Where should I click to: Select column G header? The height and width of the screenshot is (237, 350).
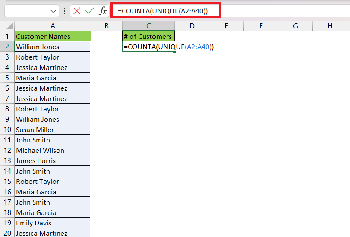pyautogui.click(x=296, y=26)
